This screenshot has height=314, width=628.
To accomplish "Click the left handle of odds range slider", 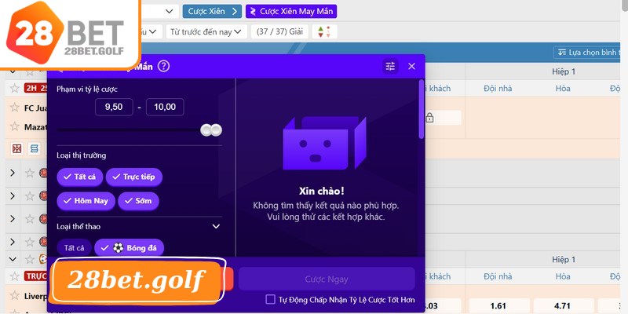I will point(206,130).
